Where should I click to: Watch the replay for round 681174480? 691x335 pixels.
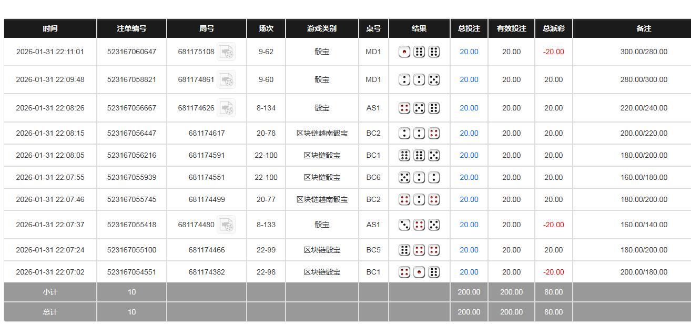point(226,224)
